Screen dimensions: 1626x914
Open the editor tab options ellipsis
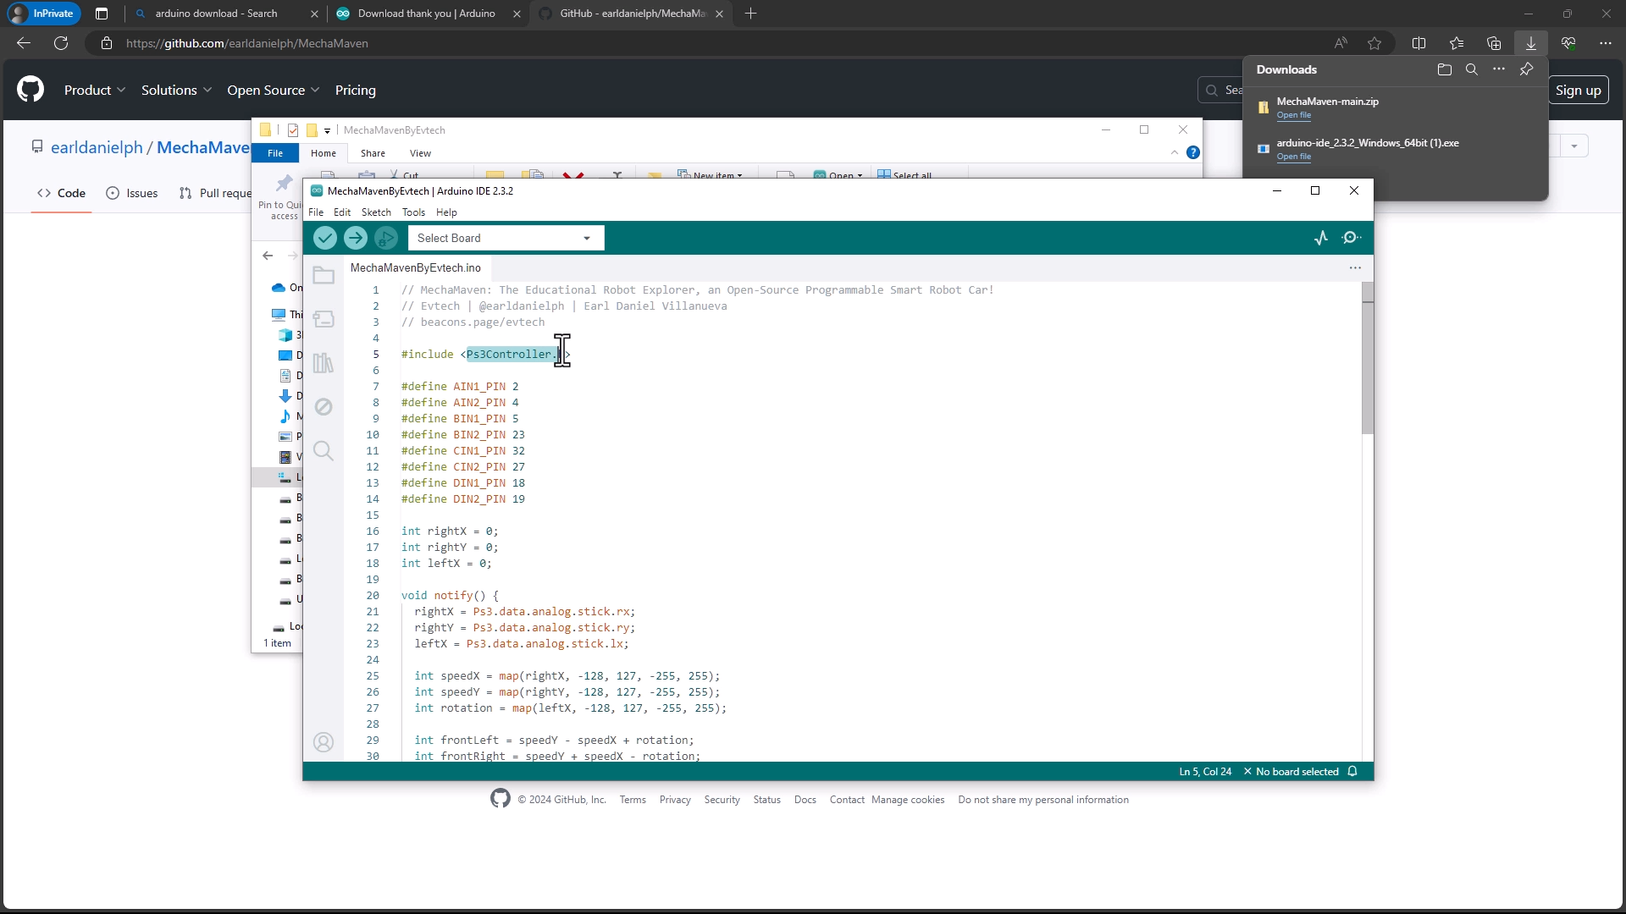1355,267
